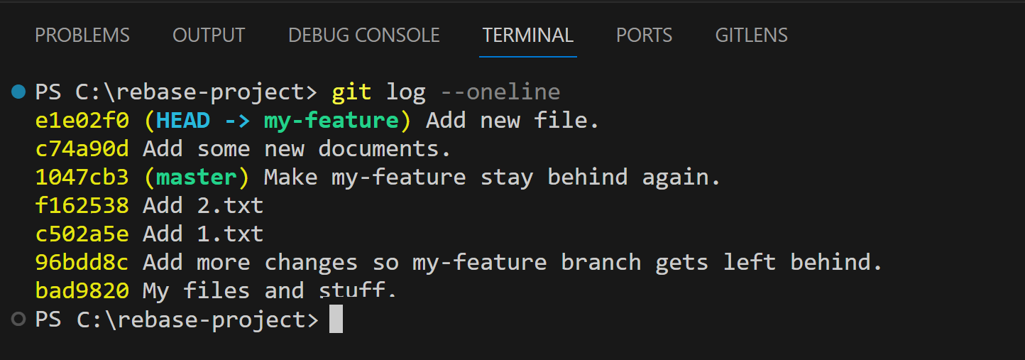Click the my-feature branch name
This screenshot has height=360, width=1025.
331,121
